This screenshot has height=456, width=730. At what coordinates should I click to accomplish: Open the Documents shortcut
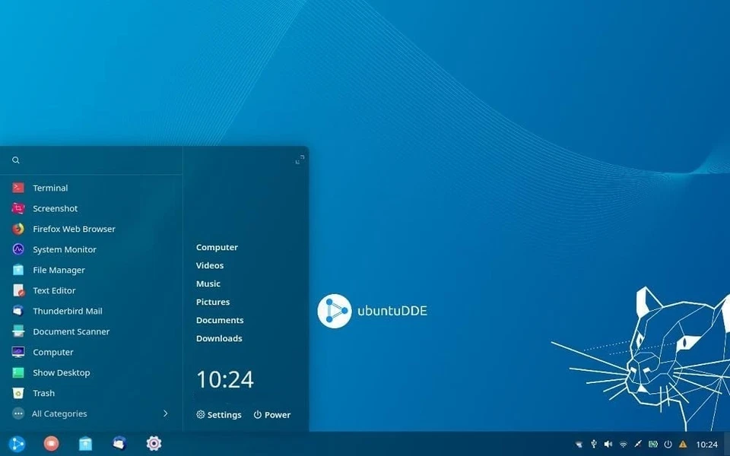220,320
